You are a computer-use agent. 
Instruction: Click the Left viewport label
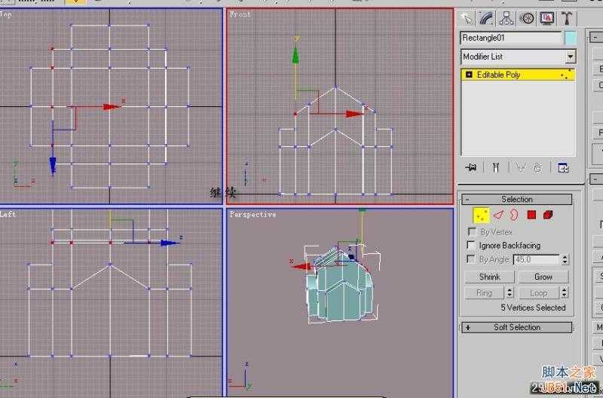(x=8, y=214)
